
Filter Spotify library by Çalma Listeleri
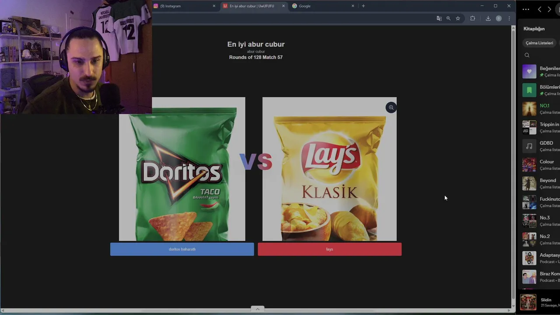pyautogui.click(x=539, y=43)
